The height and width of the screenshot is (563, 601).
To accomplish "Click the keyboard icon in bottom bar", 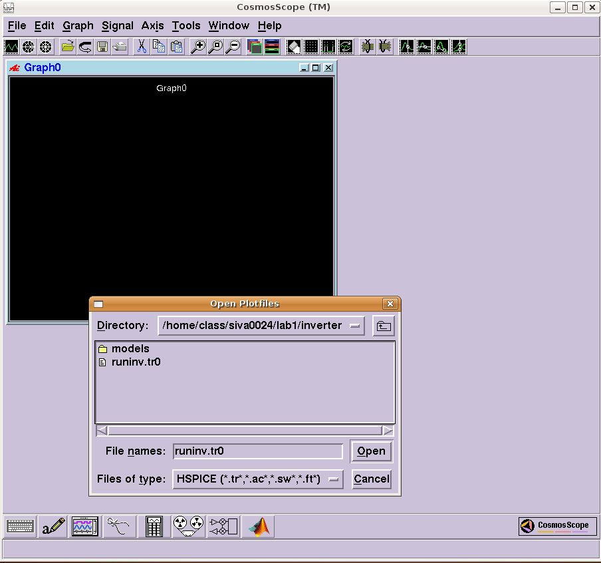I will [20, 527].
